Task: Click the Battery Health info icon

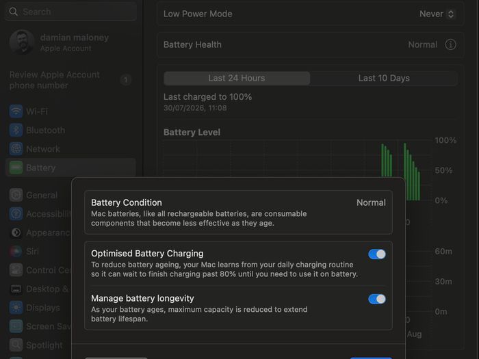Action: [450, 44]
